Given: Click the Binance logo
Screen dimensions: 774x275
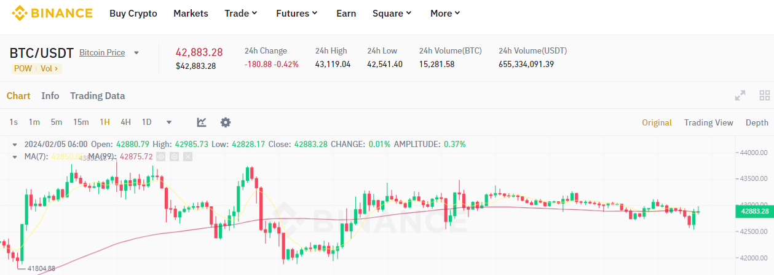Looking at the screenshot, I should point(52,13).
